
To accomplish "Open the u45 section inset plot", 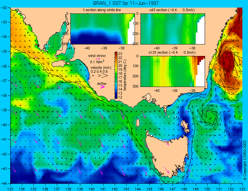I will coord(173,29).
